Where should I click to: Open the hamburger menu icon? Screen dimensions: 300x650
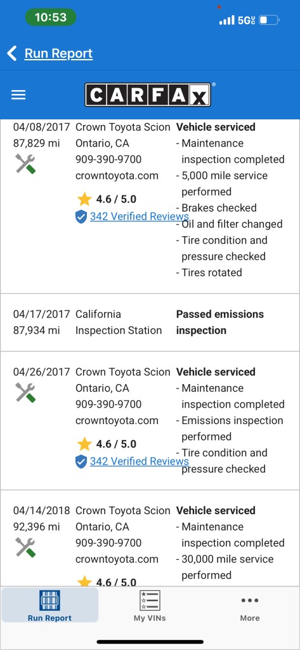click(x=18, y=95)
